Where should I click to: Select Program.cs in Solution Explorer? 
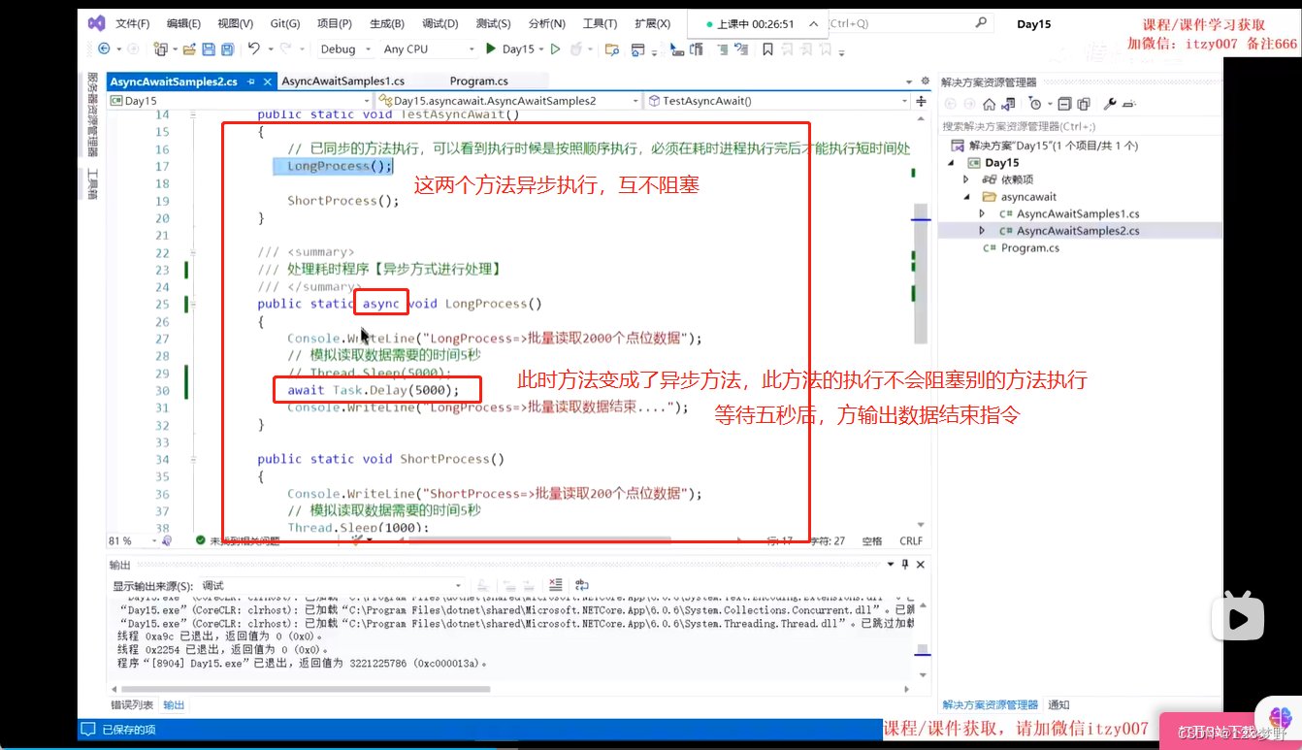[x=1029, y=248]
